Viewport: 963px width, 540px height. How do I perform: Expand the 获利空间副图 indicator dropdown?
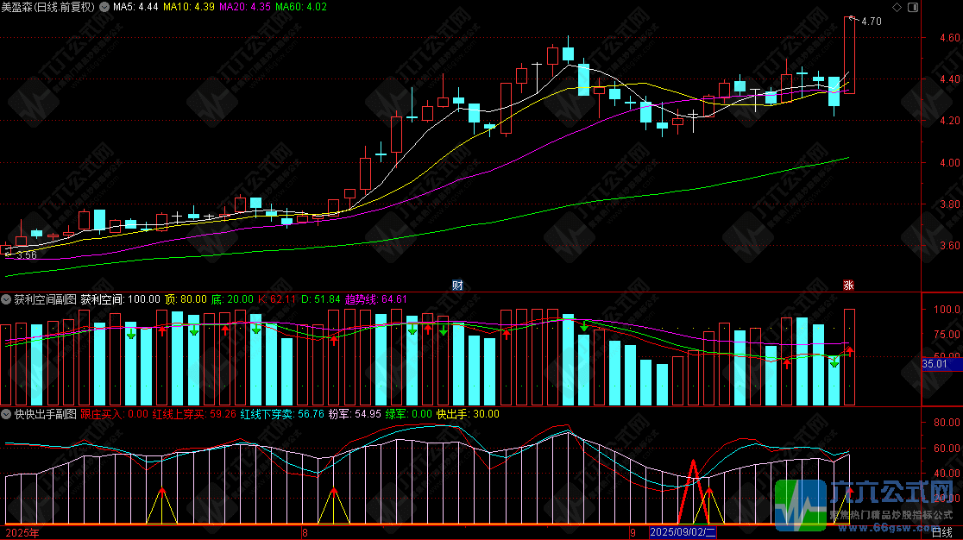click(x=7, y=299)
